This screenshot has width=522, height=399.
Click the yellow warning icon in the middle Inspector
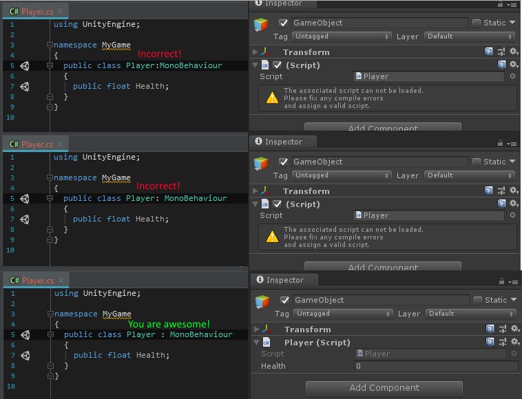pos(272,237)
